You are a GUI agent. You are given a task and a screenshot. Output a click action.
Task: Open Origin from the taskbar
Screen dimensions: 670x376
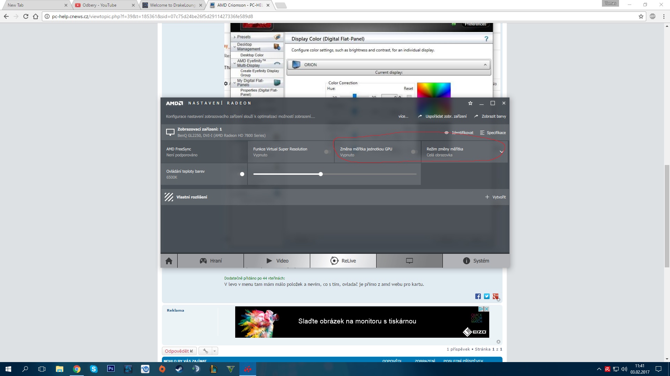(162, 369)
